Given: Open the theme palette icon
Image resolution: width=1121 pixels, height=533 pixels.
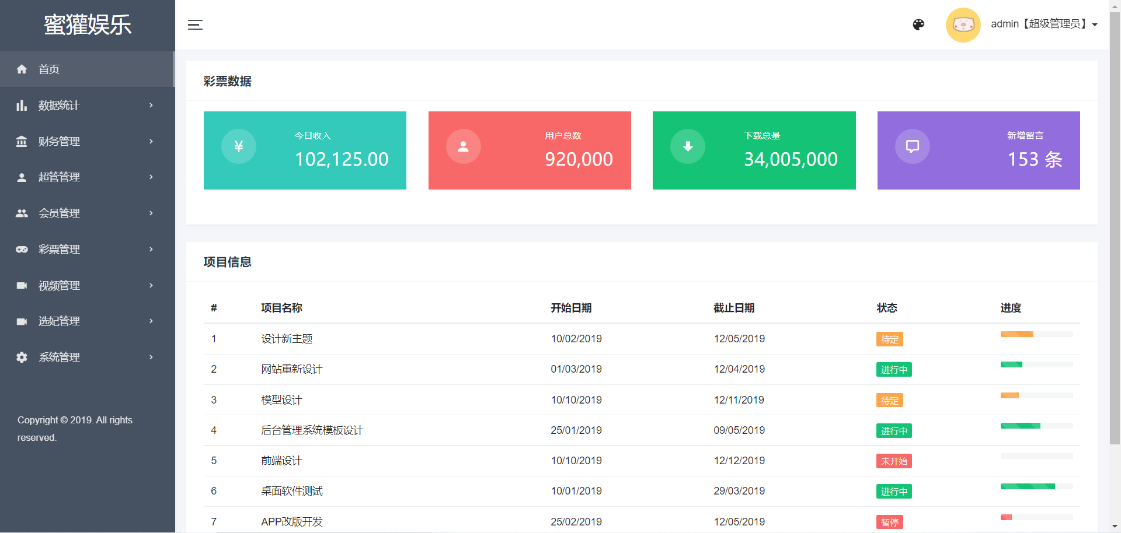Looking at the screenshot, I should [x=918, y=24].
